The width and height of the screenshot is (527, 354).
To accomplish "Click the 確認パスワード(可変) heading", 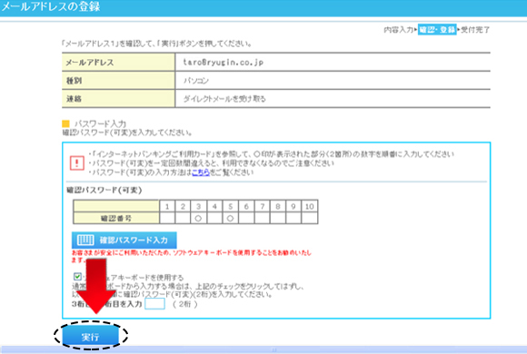I will pyautogui.click(x=104, y=190).
